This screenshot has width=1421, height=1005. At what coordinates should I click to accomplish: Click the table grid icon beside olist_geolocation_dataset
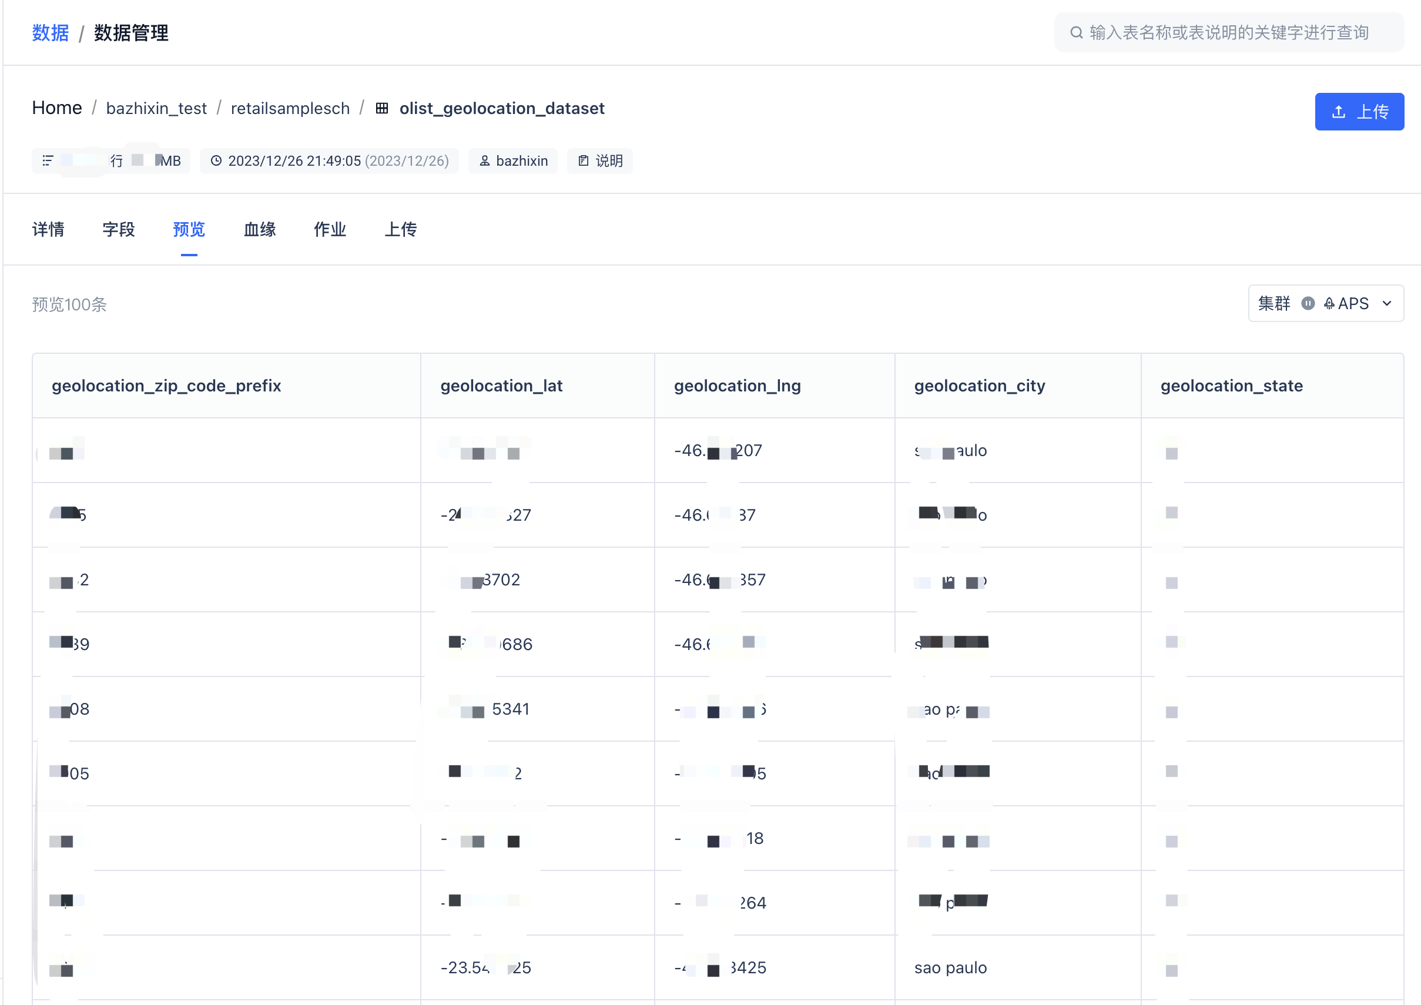point(382,108)
